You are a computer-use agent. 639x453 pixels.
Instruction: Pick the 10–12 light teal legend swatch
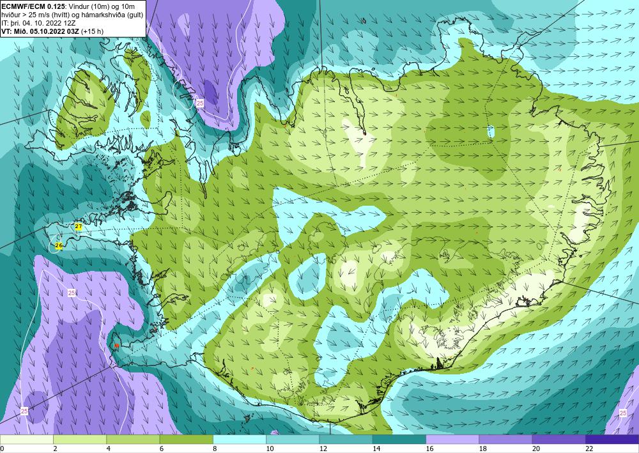[x=293, y=439]
